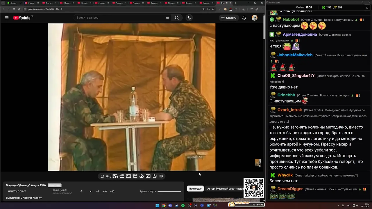
Task: Open the YouTube account avatar menu
Action: click(x=255, y=18)
